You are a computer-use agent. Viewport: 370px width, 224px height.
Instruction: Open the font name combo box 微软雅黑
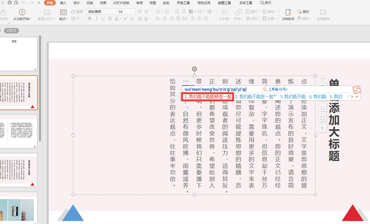(102, 11)
